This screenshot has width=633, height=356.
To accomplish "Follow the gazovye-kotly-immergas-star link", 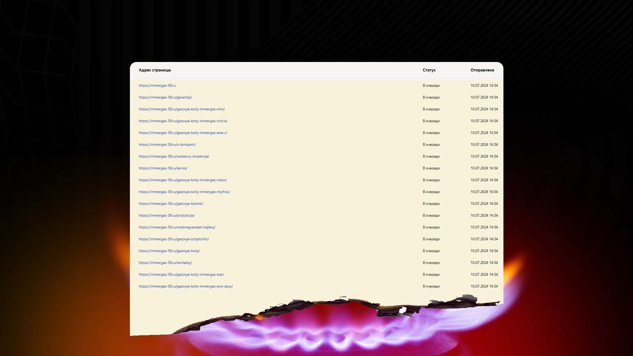I will point(181,275).
